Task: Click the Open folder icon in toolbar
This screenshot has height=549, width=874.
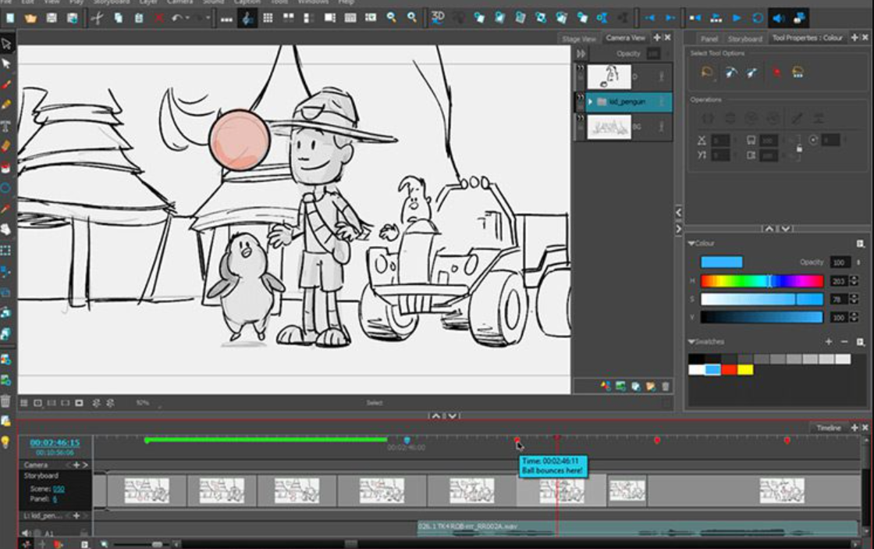Action: pyautogui.click(x=30, y=18)
